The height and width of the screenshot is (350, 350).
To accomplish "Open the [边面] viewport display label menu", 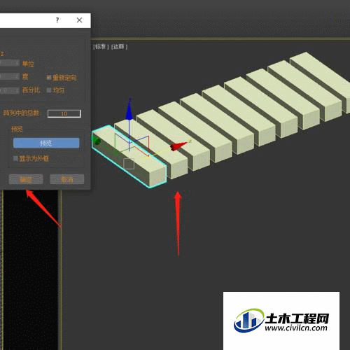I will tap(119, 47).
